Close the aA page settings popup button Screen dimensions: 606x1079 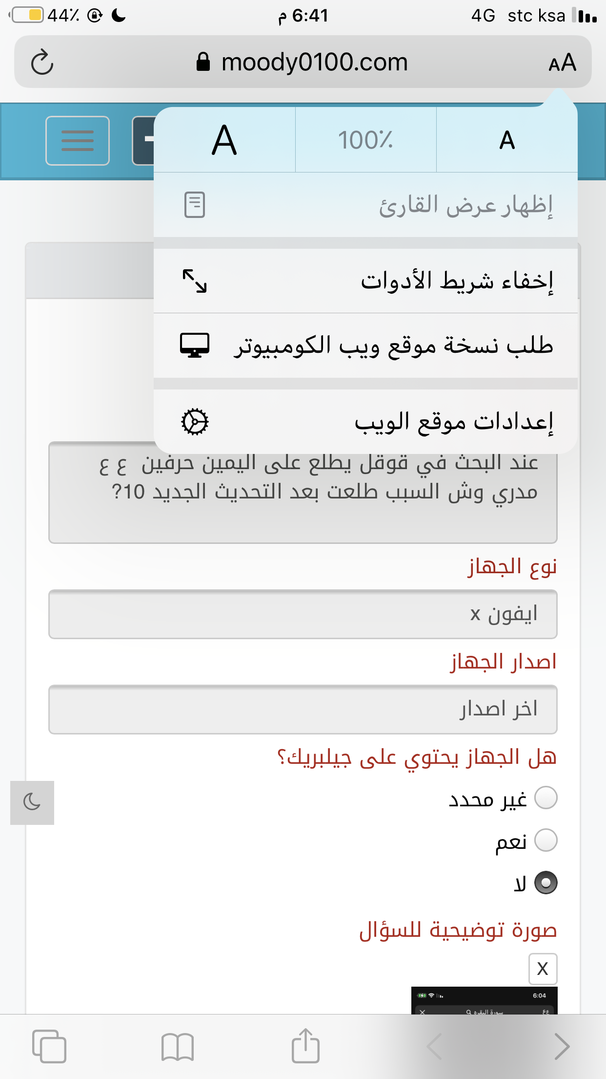[x=563, y=63]
